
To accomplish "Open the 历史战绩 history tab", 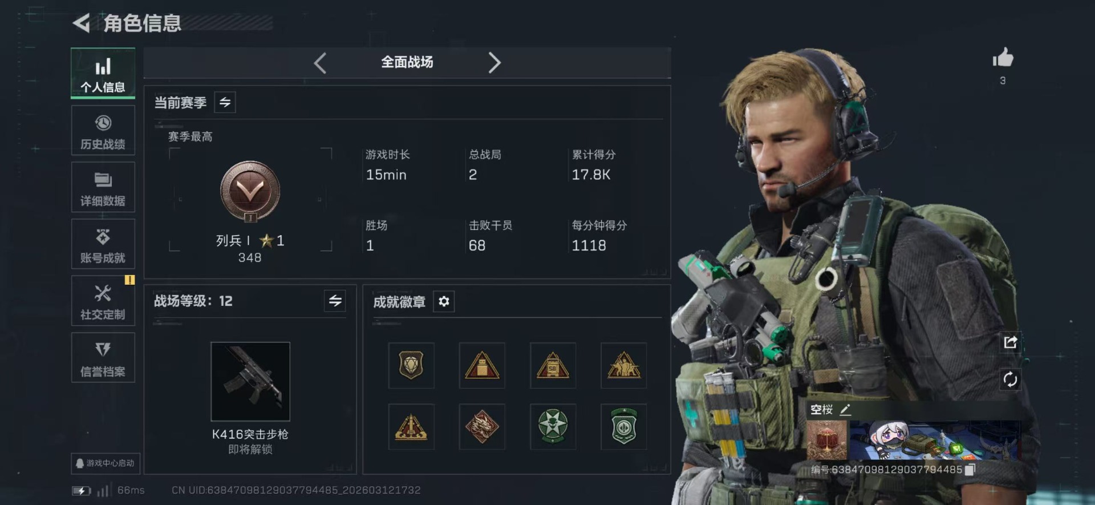I will tap(103, 131).
